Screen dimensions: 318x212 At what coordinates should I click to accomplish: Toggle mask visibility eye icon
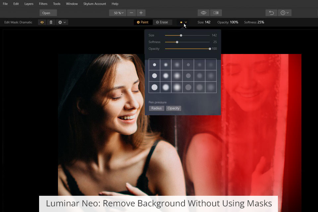pyautogui.click(x=42, y=22)
